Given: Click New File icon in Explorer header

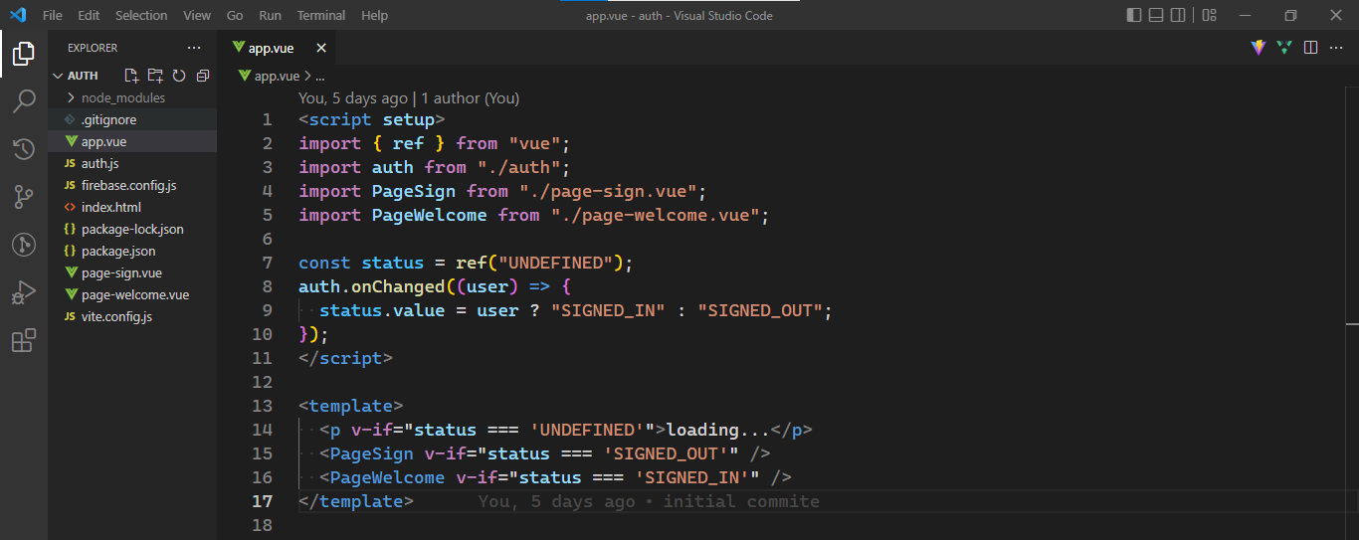Looking at the screenshot, I should pyautogui.click(x=131, y=76).
